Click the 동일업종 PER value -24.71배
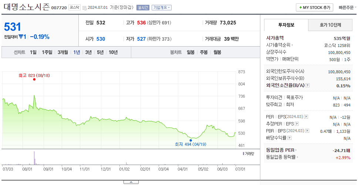The width and height of the screenshot is (358, 185). (342, 151)
